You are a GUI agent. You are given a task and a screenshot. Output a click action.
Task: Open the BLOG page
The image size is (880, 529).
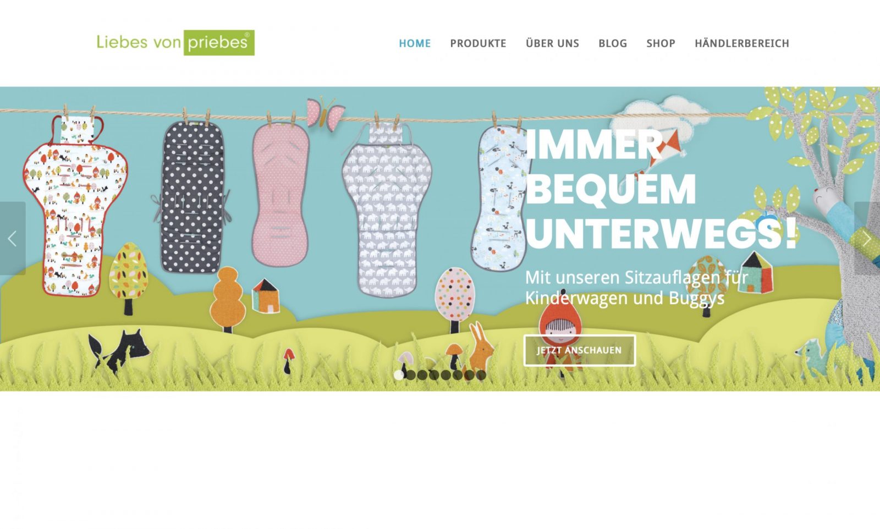click(x=613, y=43)
